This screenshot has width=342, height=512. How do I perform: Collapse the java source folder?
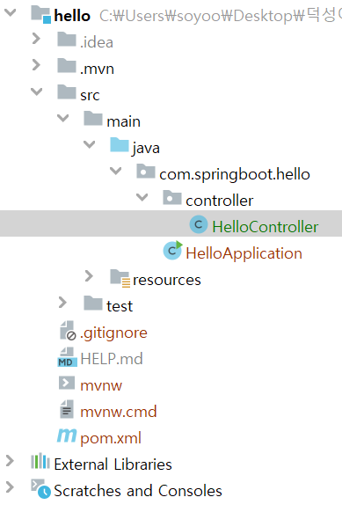pyautogui.click(x=89, y=144)
